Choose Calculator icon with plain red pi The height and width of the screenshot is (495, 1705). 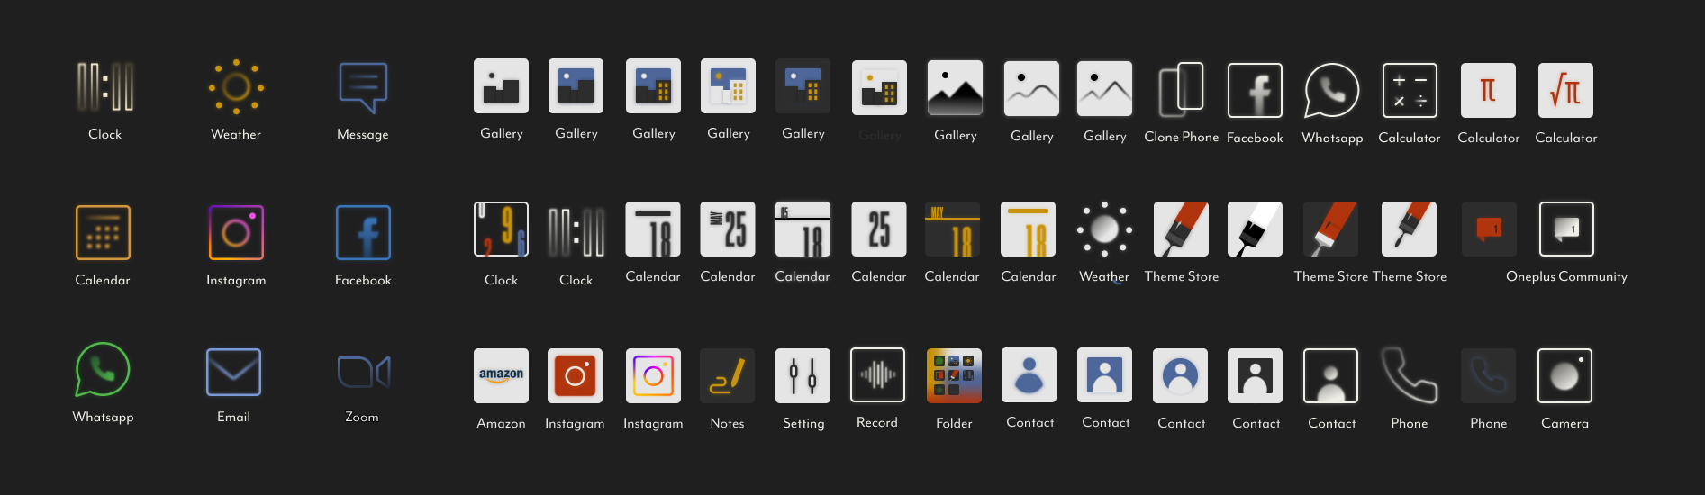pyautogui.click(x=1489, y=90)
